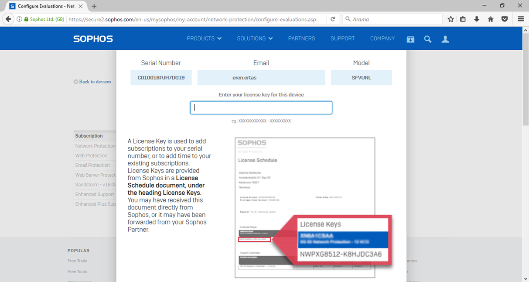Open the COMPANY menu item
The image size is (529, 282).
coord(382,38)
